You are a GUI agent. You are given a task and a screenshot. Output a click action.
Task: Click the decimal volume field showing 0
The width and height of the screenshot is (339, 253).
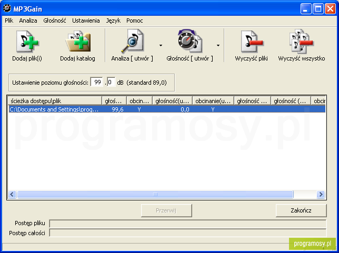[x=111, y=82]
